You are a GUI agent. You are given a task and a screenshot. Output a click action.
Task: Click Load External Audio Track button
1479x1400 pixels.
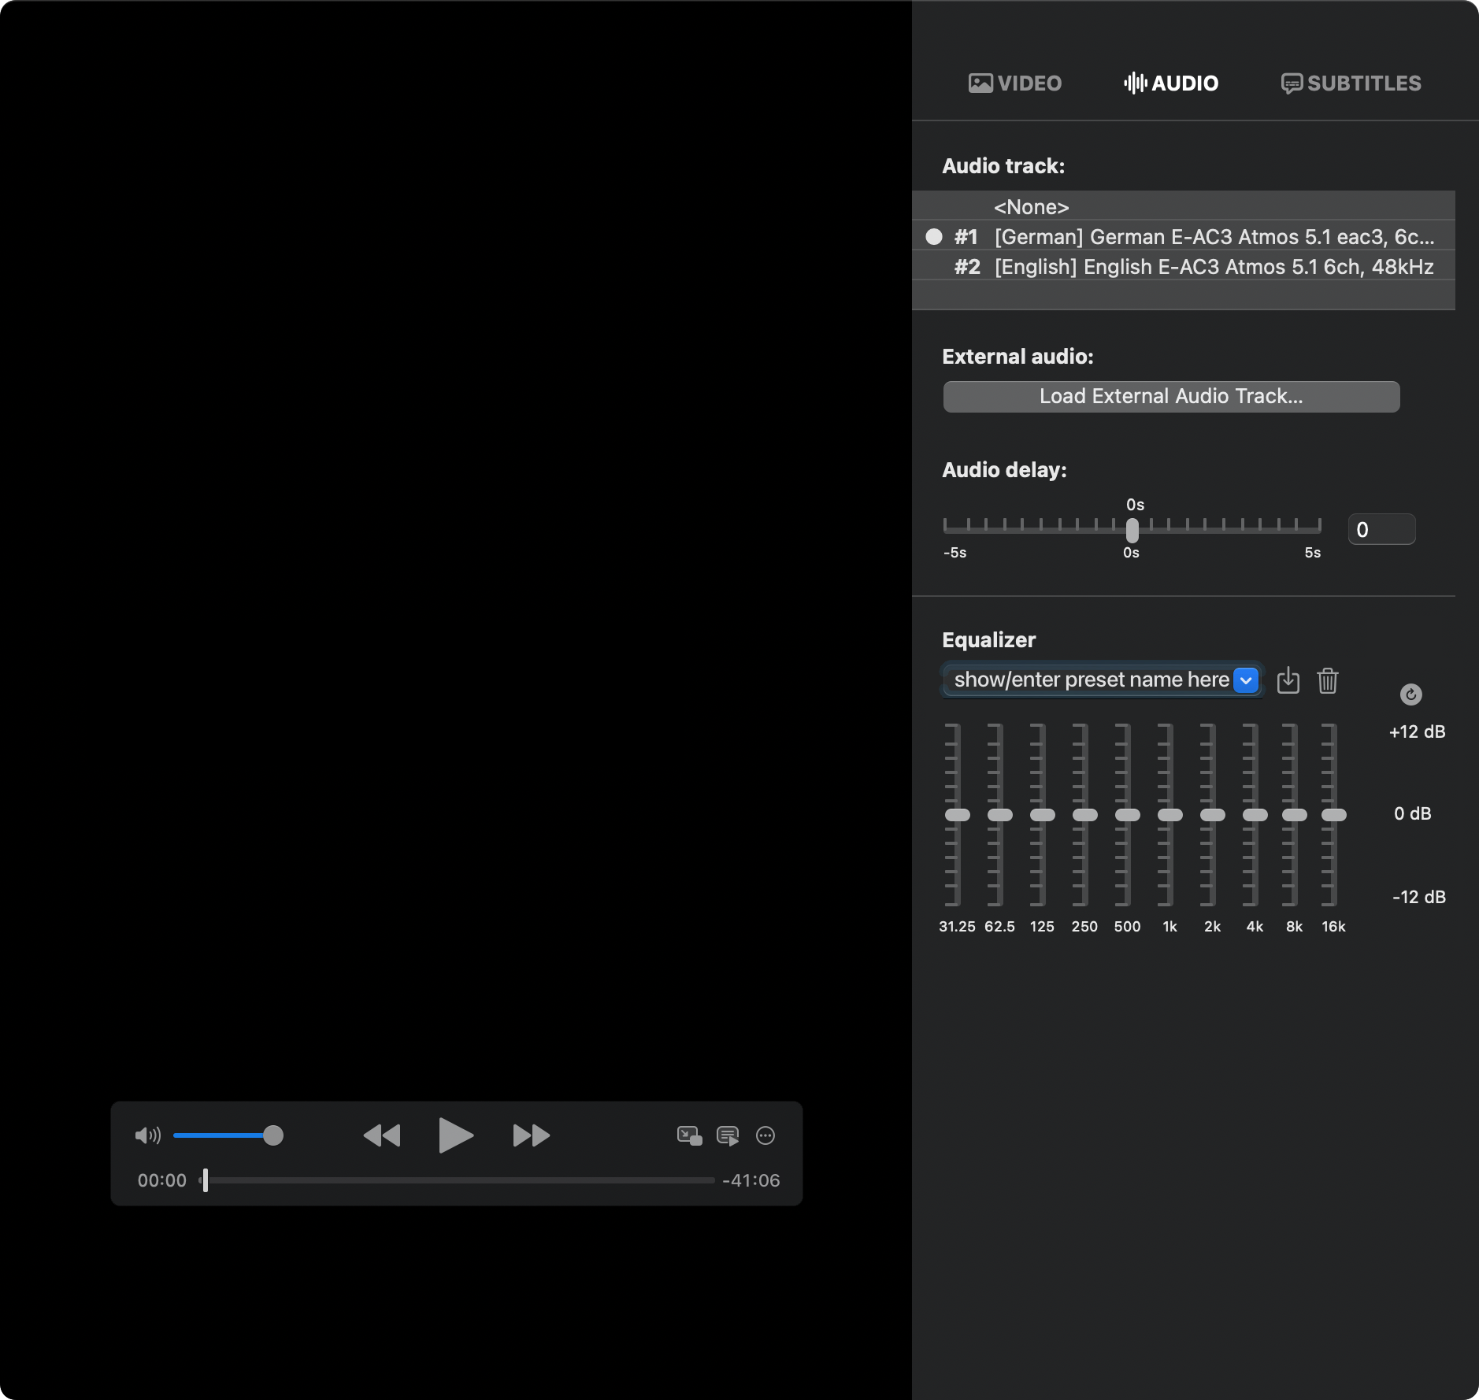coord(1172,397)
